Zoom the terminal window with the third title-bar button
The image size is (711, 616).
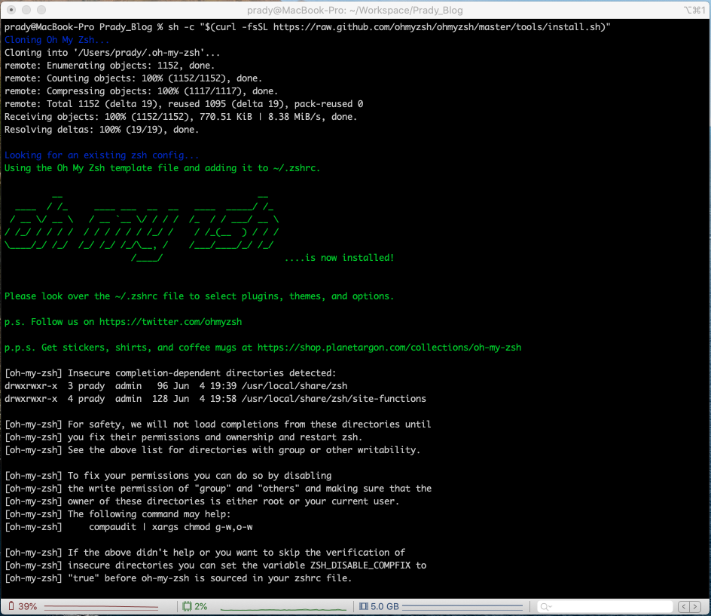click(41, 10)
